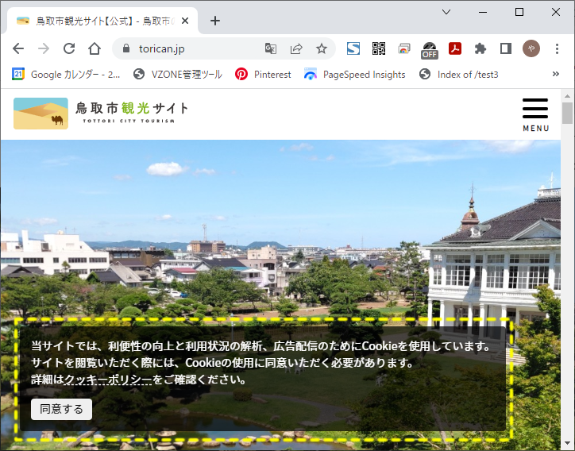
Task: Open the translate page icon
Action: (271, 48)
